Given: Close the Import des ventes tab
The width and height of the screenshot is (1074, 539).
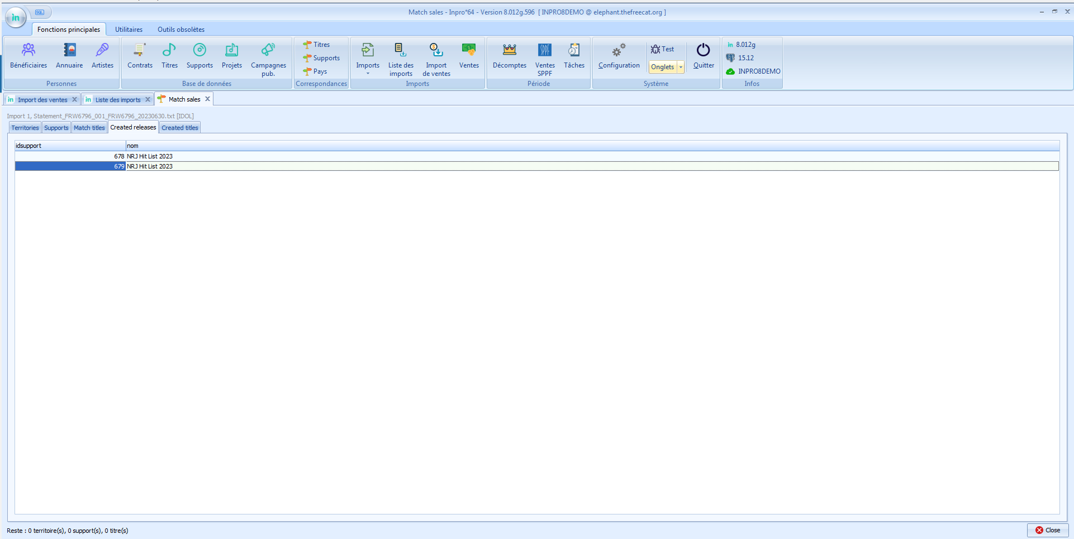Looking at the screenshot, I should click(x=74, y=99).
